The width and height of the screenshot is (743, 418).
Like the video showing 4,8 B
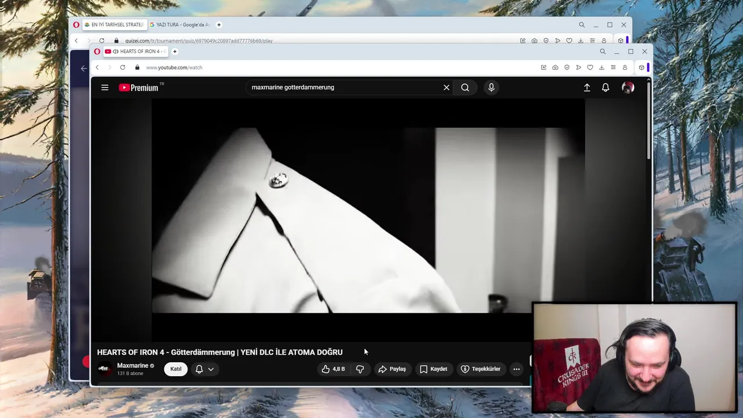333,369
